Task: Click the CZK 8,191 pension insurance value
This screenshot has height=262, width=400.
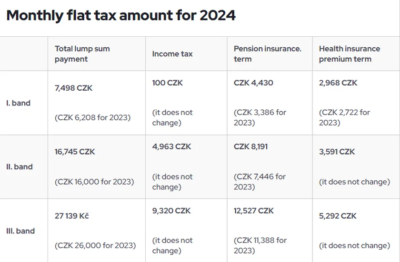Action: [251, 147]
